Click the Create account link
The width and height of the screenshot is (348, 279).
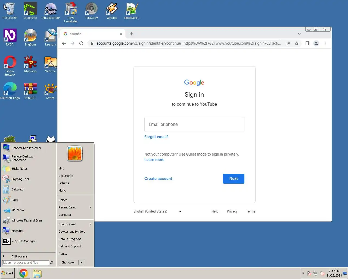click(x=158, y=179)
